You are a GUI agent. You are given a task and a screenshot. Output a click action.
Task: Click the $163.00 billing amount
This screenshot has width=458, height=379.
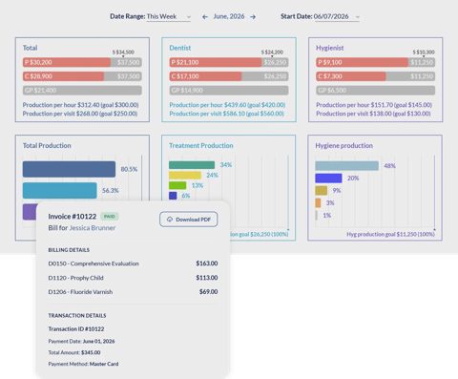pos(207,263)
